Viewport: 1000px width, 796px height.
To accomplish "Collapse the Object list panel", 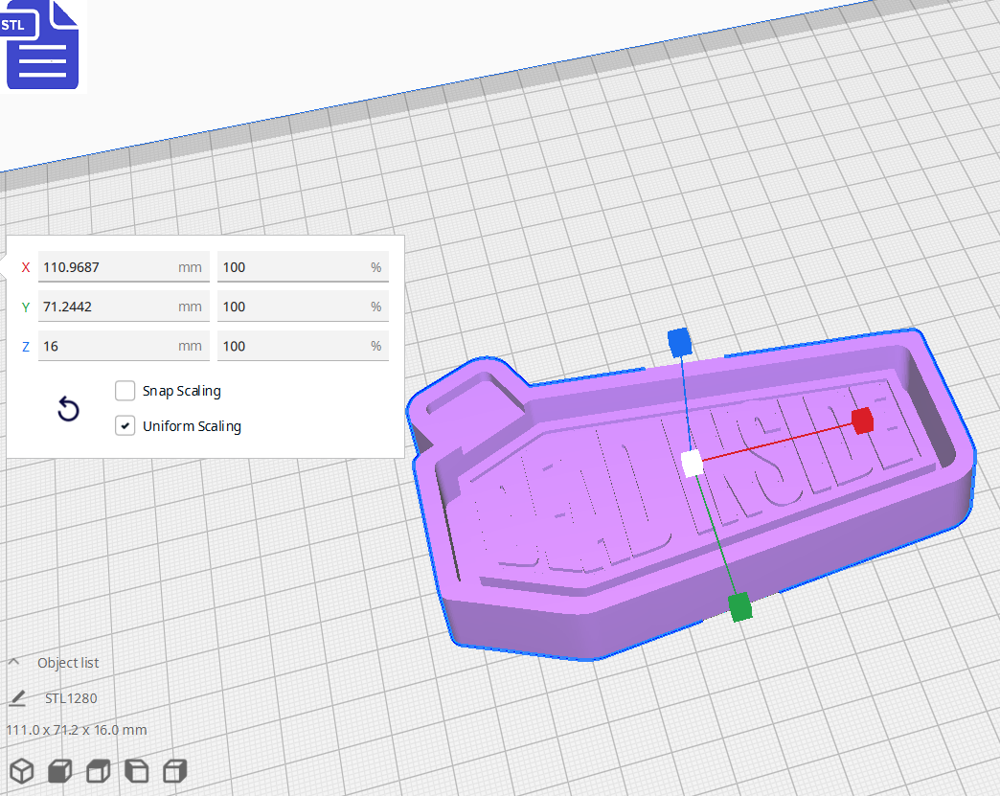I will pos(13,661).
